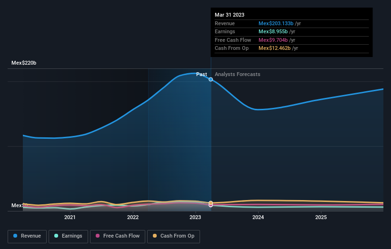The width and height of the screenshot is (391, 249).
Task: Click the earnings value Mex$8.955b
Action: click(273, 31)
